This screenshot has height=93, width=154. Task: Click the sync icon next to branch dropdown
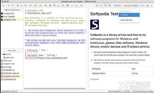[x=143, y=5]
